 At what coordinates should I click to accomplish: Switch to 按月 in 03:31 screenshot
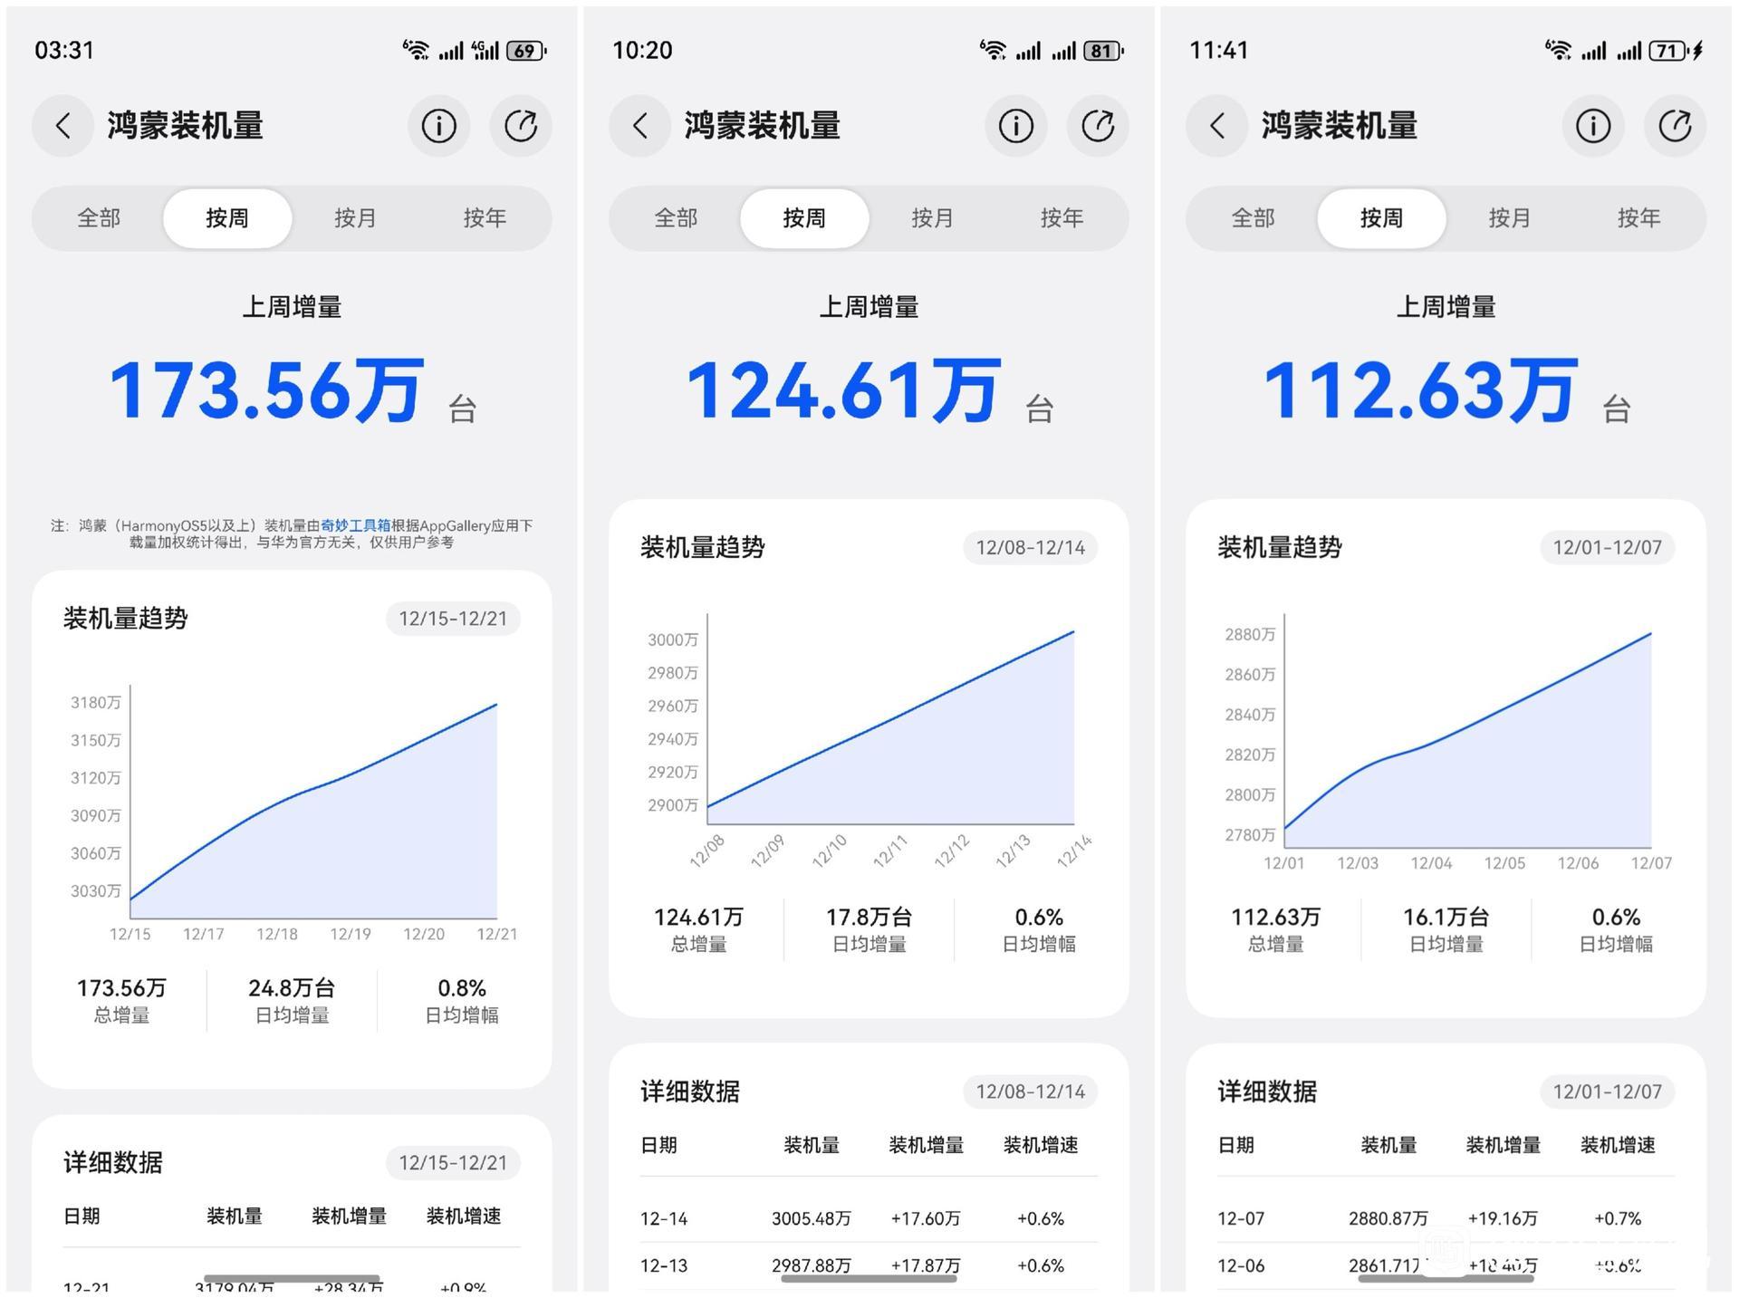[355, 218]
